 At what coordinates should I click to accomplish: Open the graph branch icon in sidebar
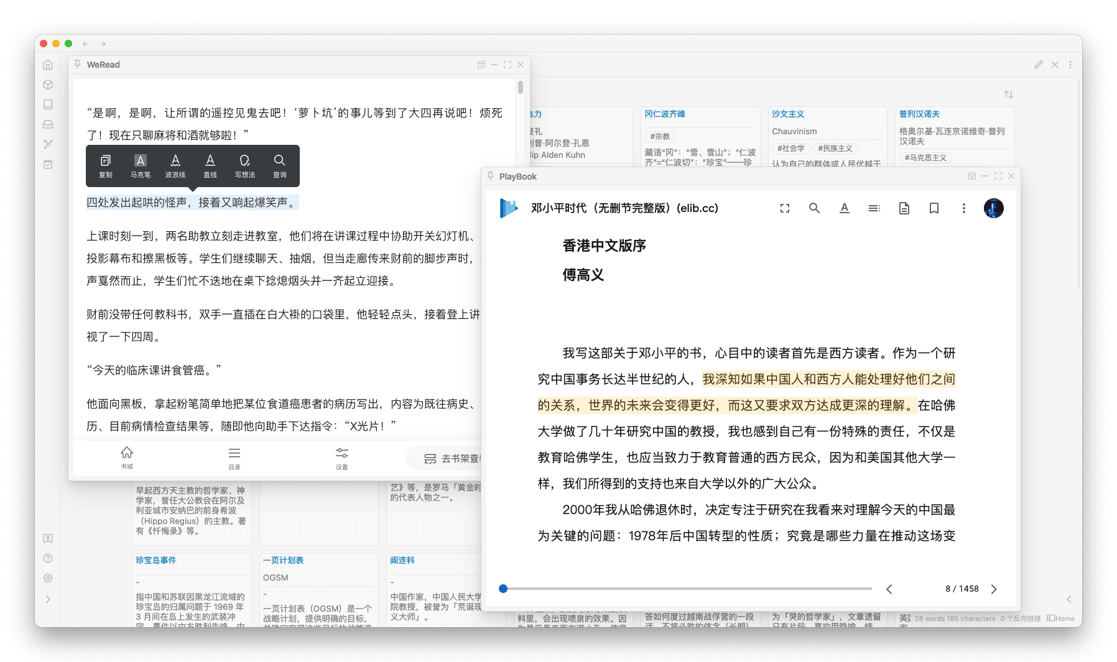point(48,144)
